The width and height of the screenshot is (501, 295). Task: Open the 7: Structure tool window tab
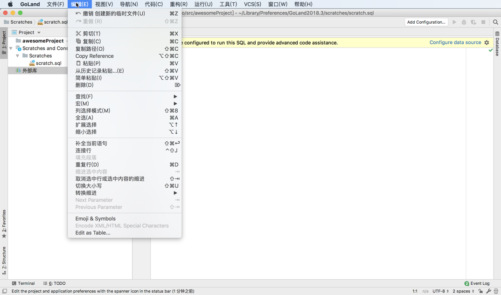tap(4, 261)
